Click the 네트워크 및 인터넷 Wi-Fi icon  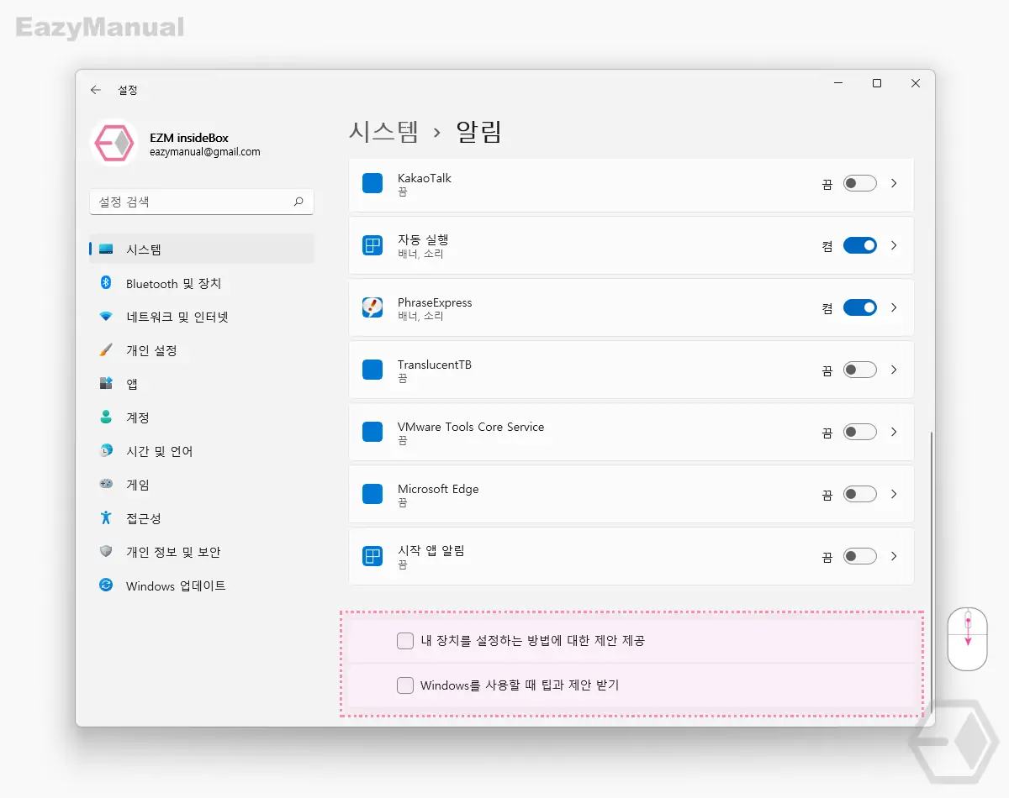coord(106,317)
